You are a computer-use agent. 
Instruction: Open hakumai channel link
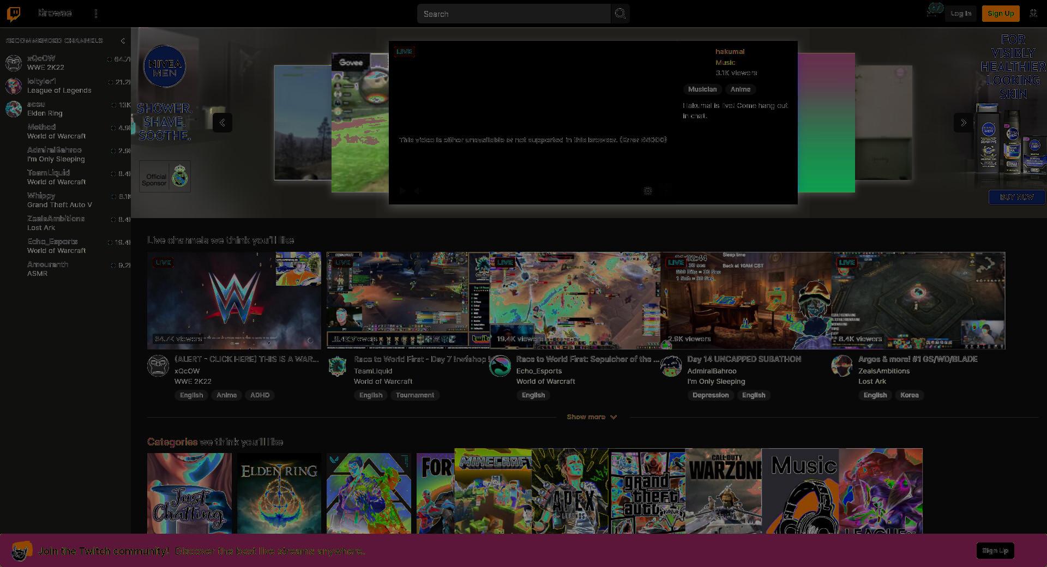[730, 52]
